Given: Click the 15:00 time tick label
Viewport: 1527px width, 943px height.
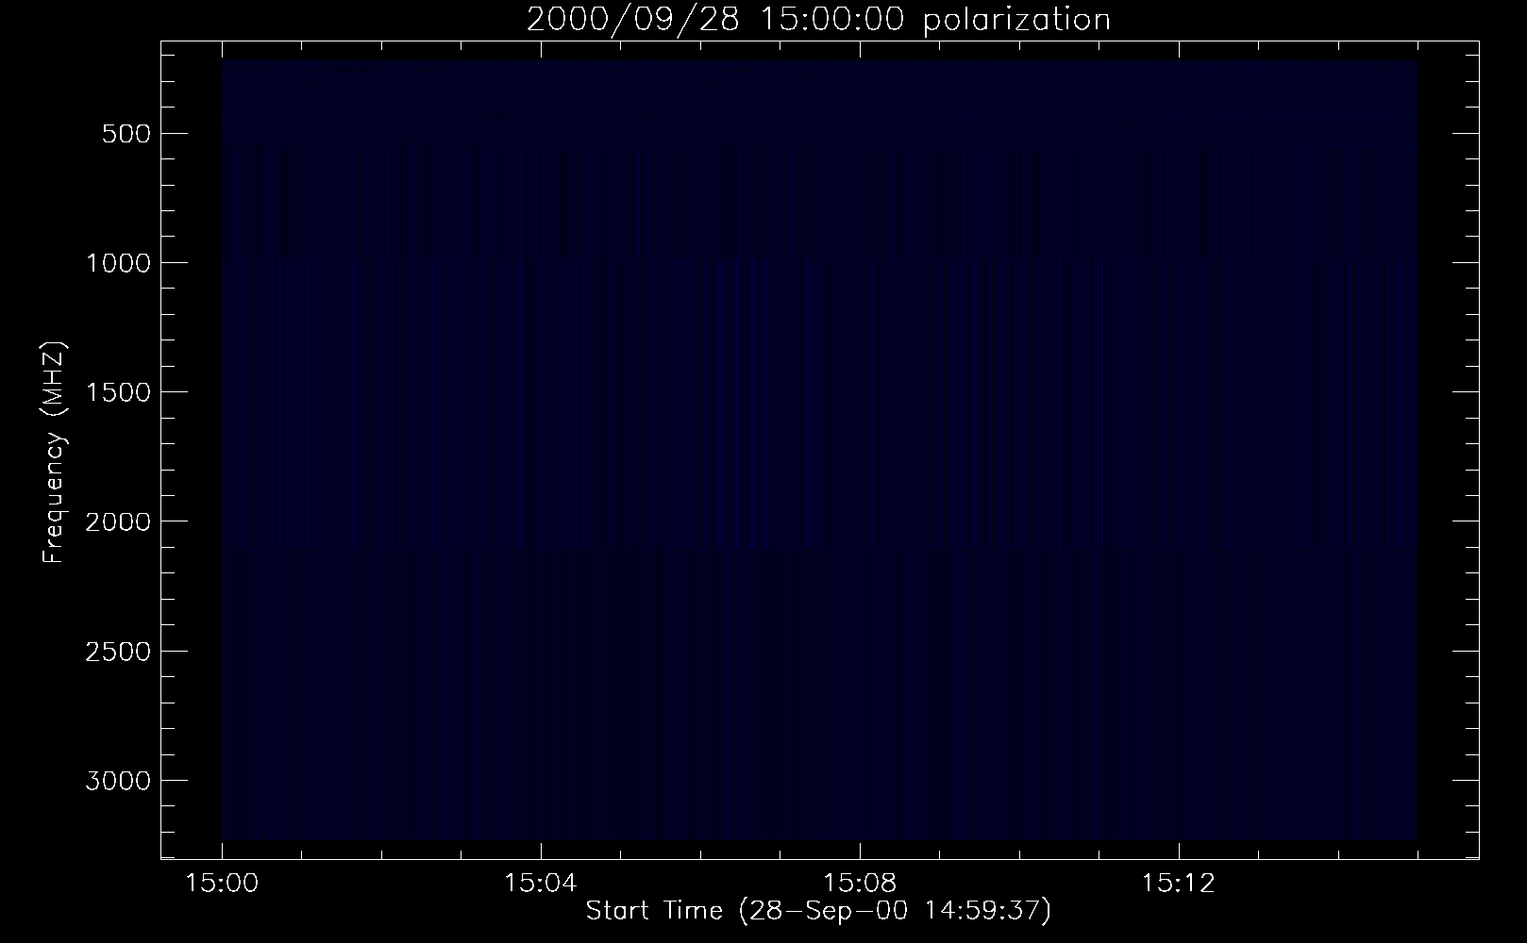Looking at the screenshot, I should pos(222,884).
